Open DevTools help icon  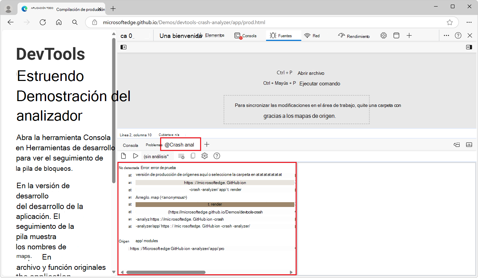pyautogui.click(x=458, y=36)
